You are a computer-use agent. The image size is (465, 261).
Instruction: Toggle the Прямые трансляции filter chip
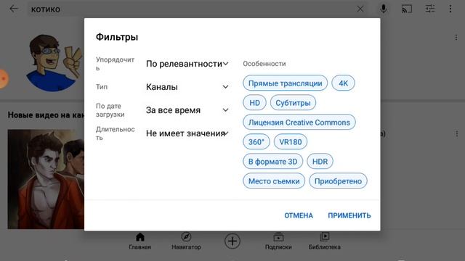(285, 83)
